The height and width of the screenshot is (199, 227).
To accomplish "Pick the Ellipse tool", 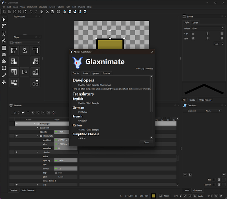I will (4, 55).
